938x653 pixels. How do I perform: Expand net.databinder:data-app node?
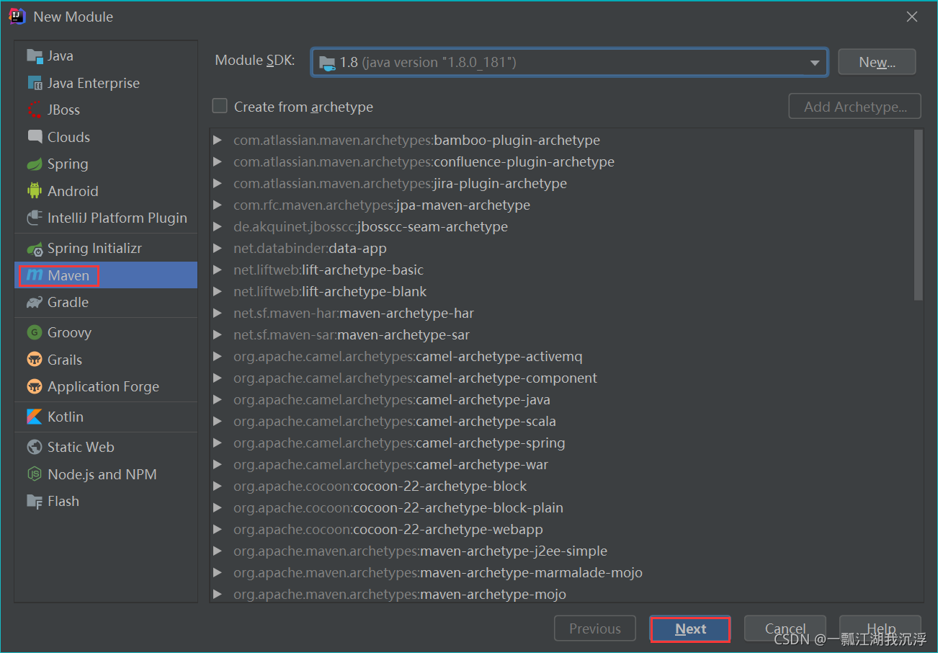click(218, 249)
